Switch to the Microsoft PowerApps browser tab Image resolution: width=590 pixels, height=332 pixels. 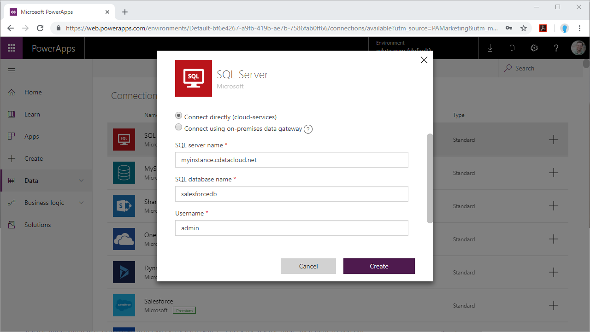click(59, 12)
